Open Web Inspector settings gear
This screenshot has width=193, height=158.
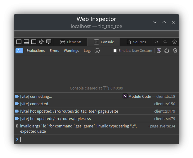[x=174, y=42]
